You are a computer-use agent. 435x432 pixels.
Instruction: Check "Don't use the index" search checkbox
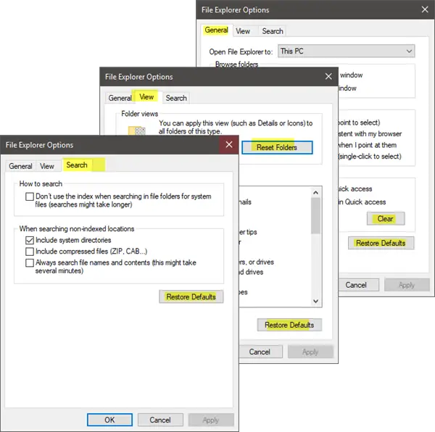pos(30,196)
